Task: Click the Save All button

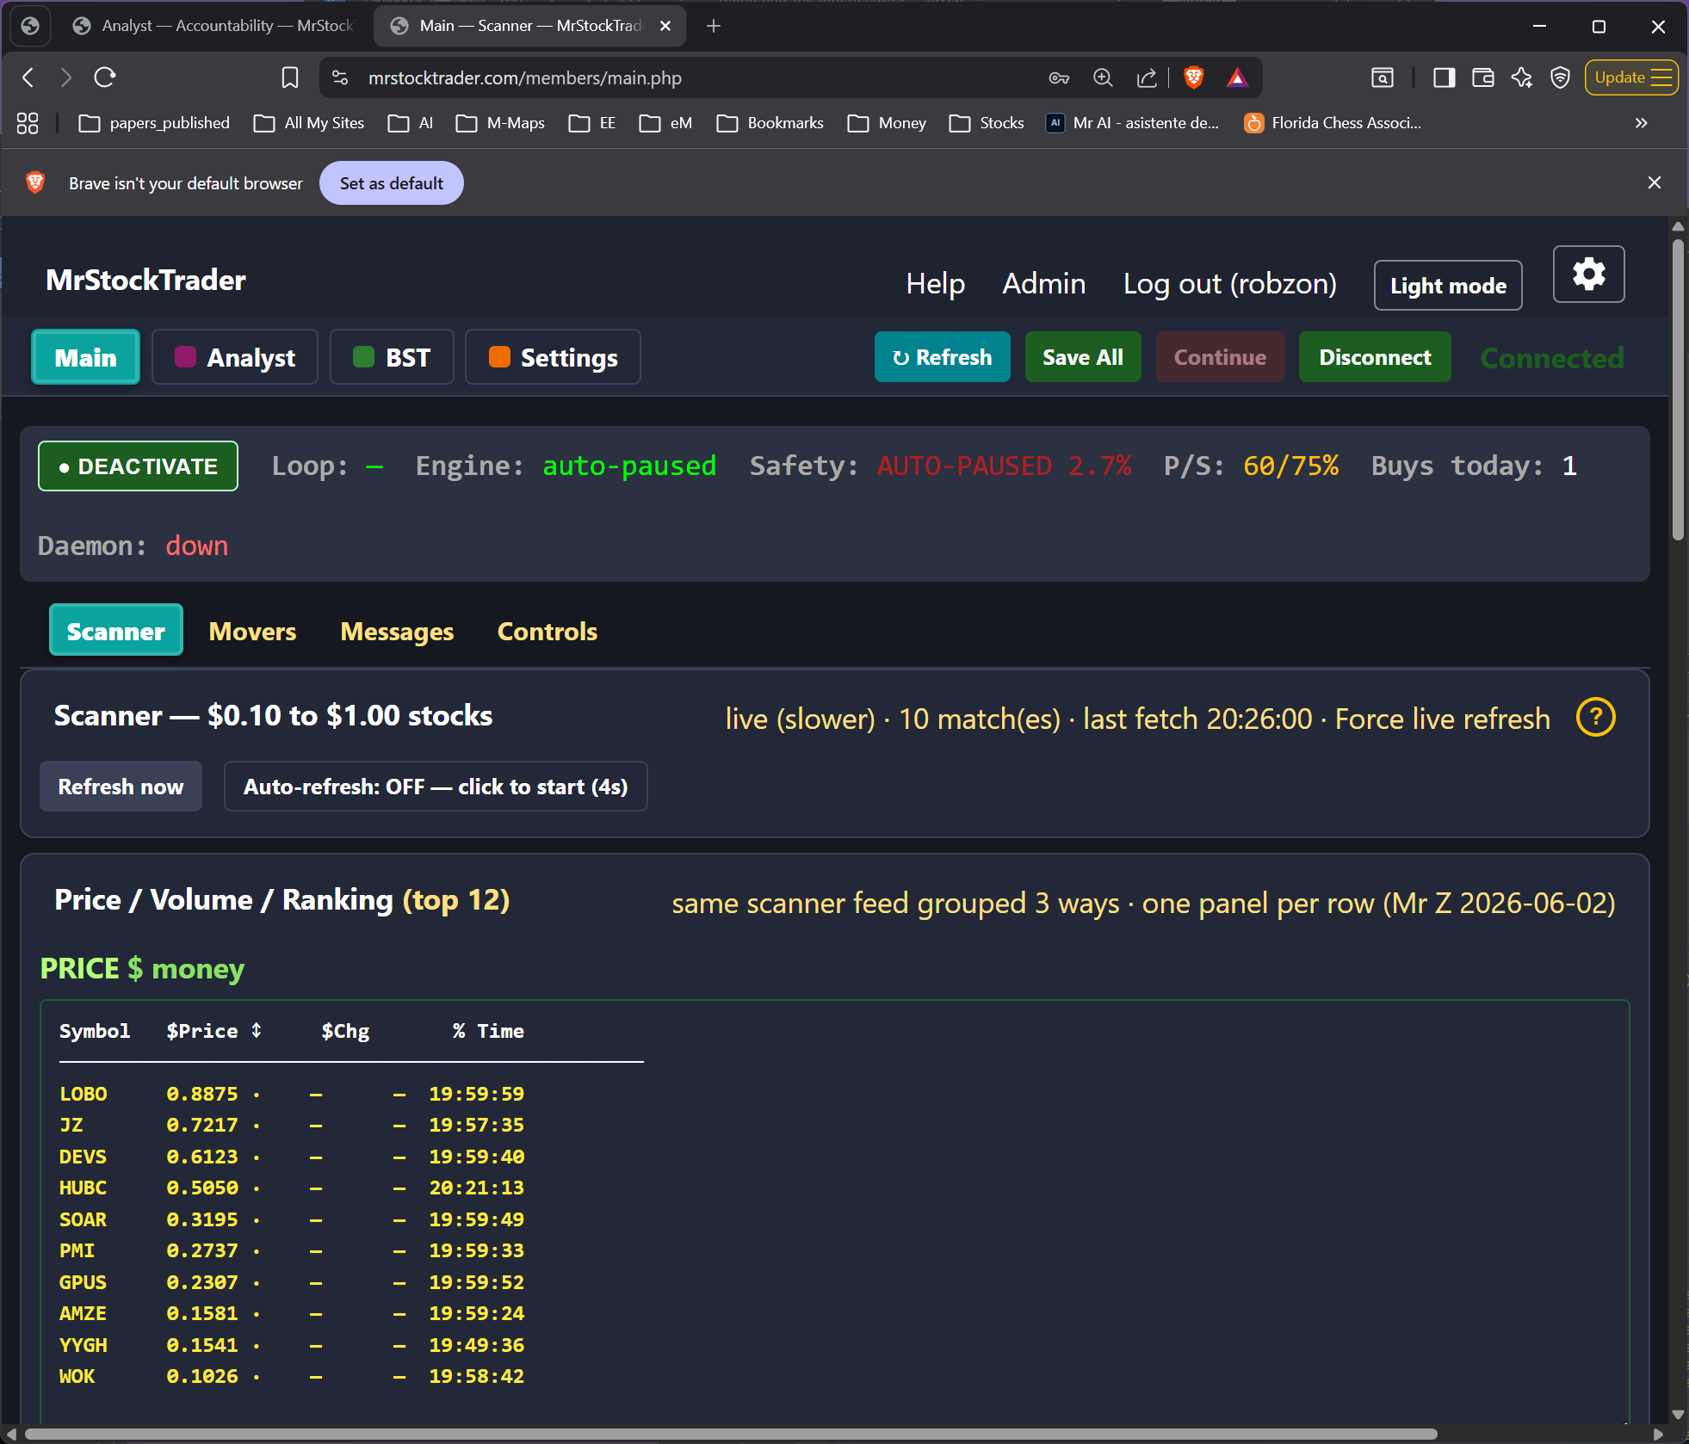Action: click(x=1083, y=357)
